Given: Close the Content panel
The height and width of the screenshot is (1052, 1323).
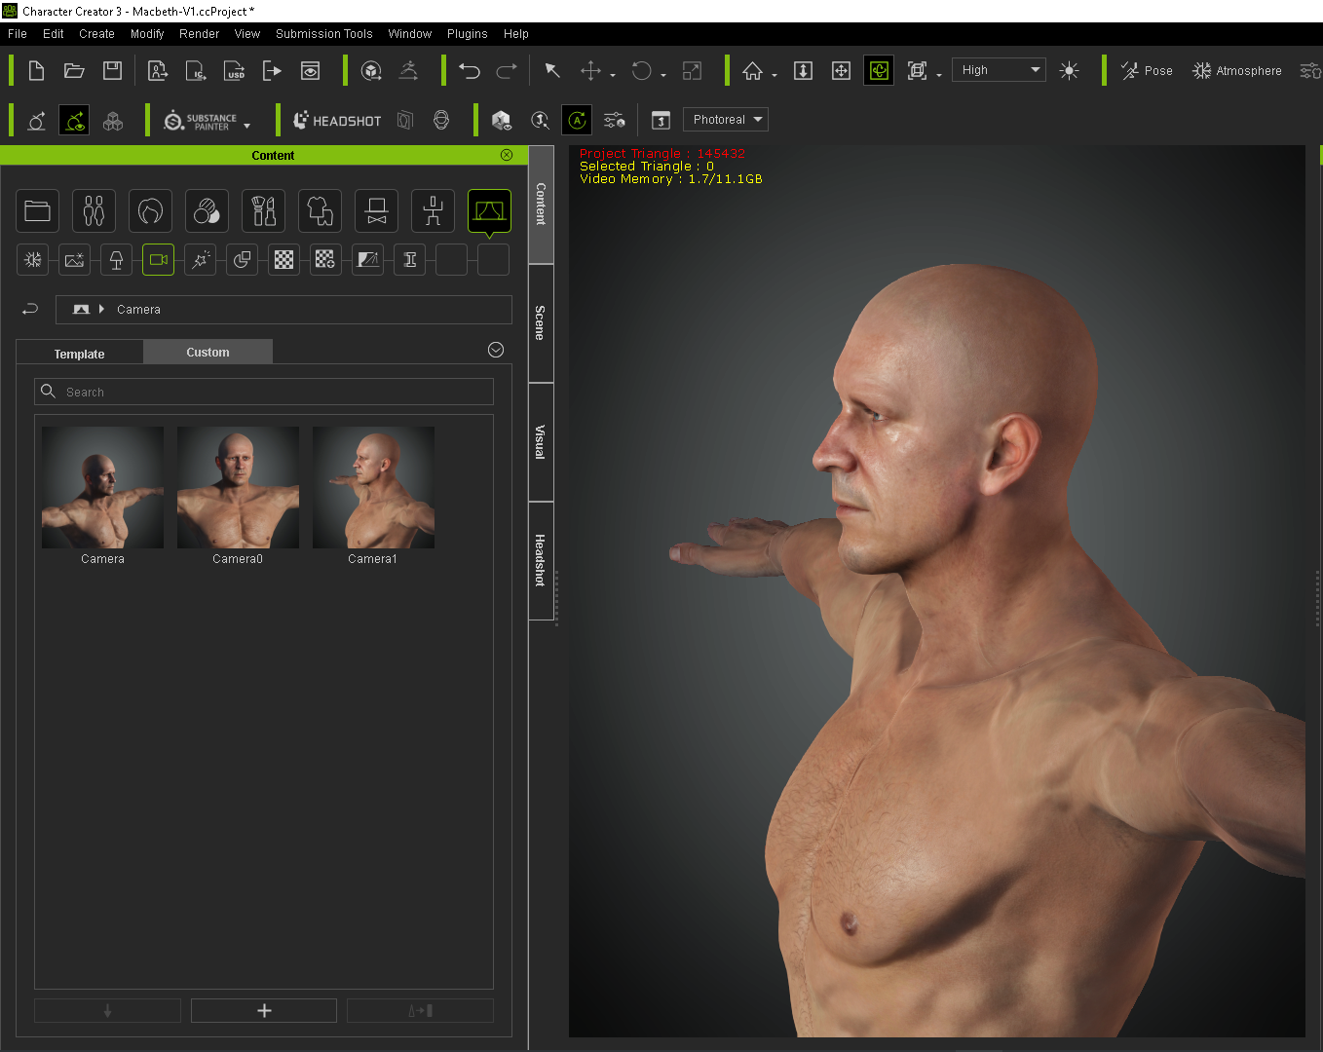Looking at the screenshot, I should click(x=507, y=155).
